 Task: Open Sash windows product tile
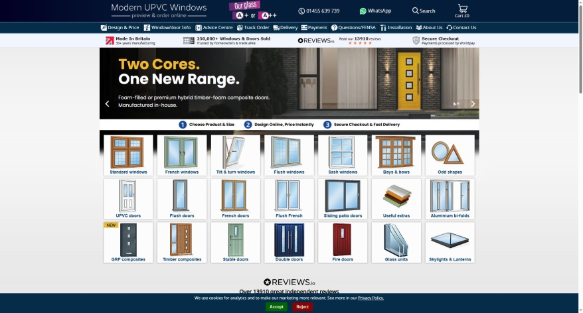pyautogui.click(x=343, y=155)
